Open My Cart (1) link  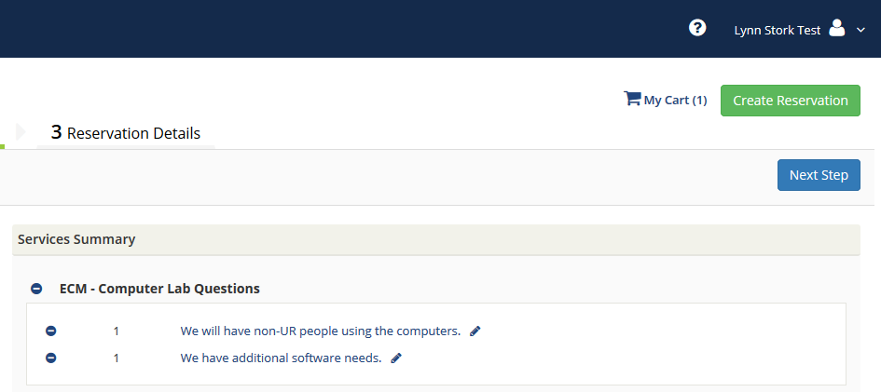coord(675,101)
